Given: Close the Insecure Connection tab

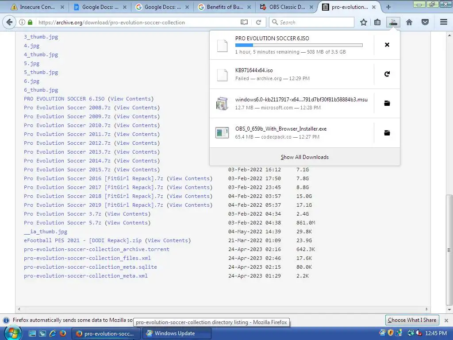Looking at the screenshot, I should point(62,7).
